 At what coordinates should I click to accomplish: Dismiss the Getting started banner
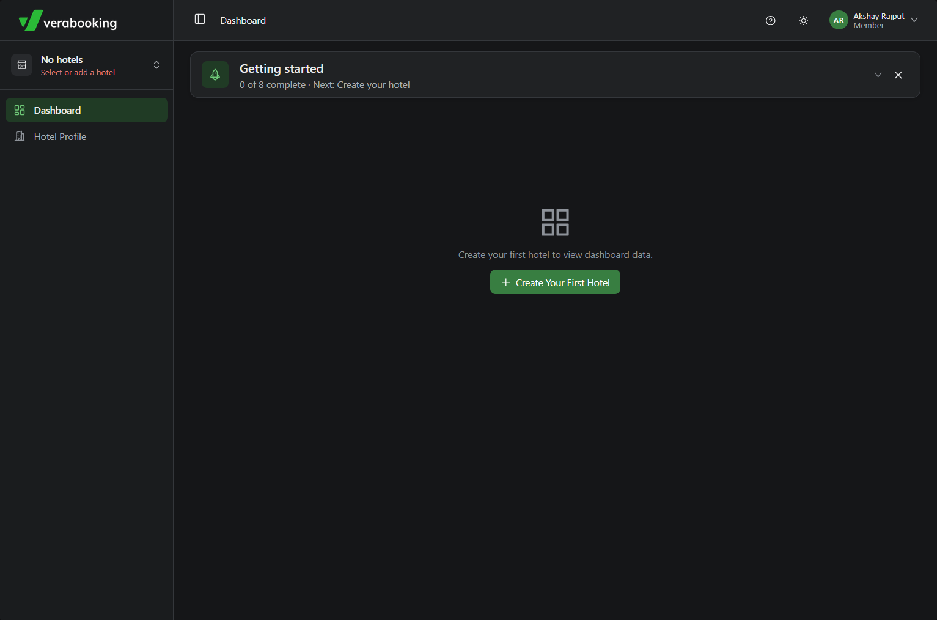tap(898, 75)
